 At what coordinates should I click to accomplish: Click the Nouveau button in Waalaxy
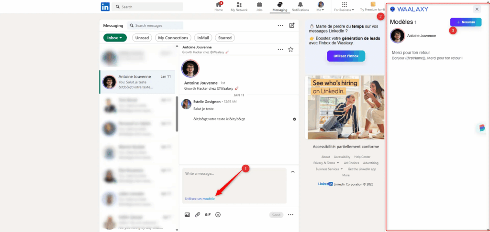tap(466, 22)
